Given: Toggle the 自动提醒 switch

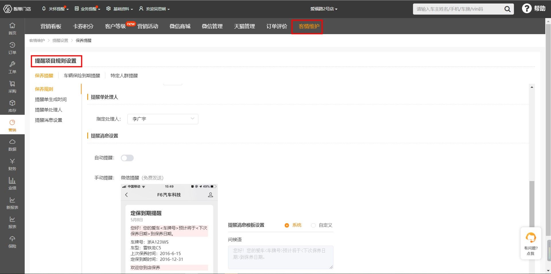Looking at the screenshot, I should 127,158.
